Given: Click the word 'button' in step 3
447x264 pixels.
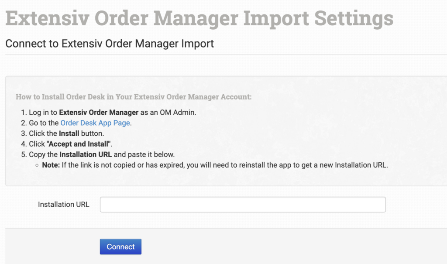Looking at the screenshot, I should (x=93, y=134).
